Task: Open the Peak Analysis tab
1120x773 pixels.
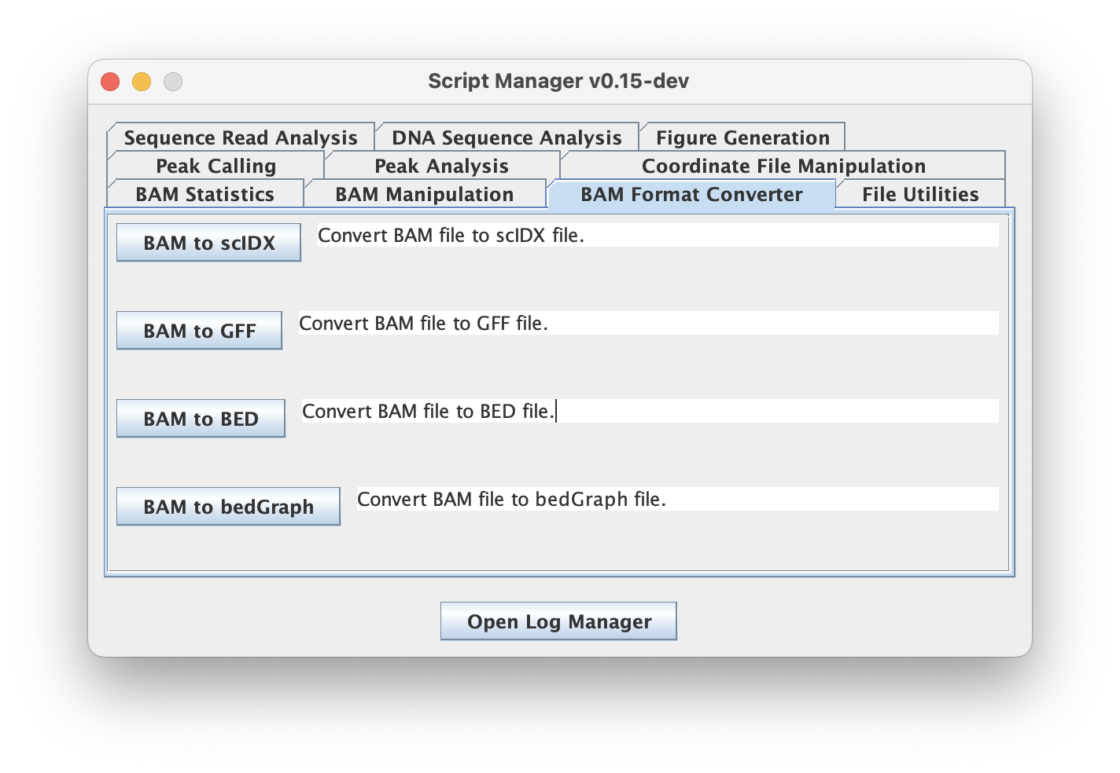Action: (x=441, y=166)
